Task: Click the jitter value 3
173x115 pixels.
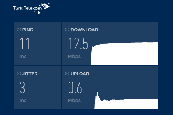Action: click(x=22, y=87)
